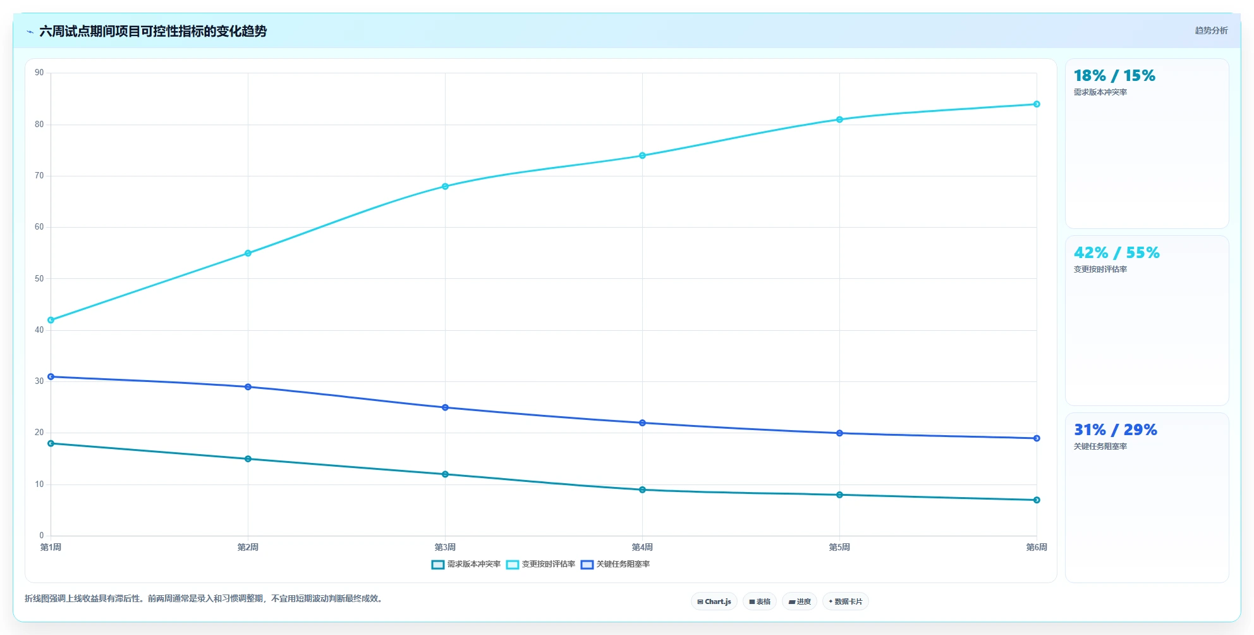Screen dimensions: 1254x635
Task: Click the 变更按时评估率 label in the stat card
Action: click(1100, 269)
